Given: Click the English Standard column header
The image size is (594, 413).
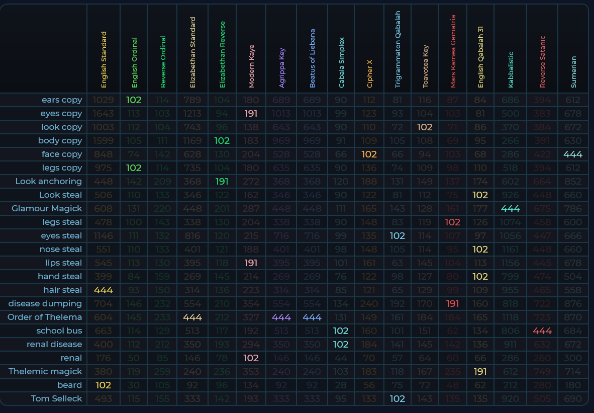Looking at the screenshot, I should pyautogui.click(x=104, y=60).
